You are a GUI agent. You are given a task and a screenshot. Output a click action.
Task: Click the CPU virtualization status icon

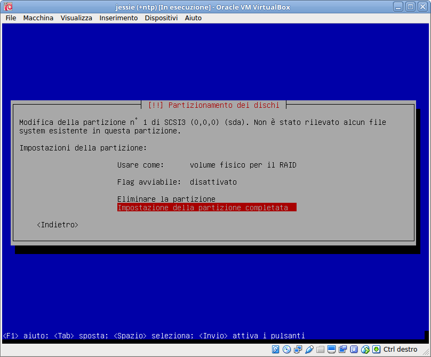[354, 350]
